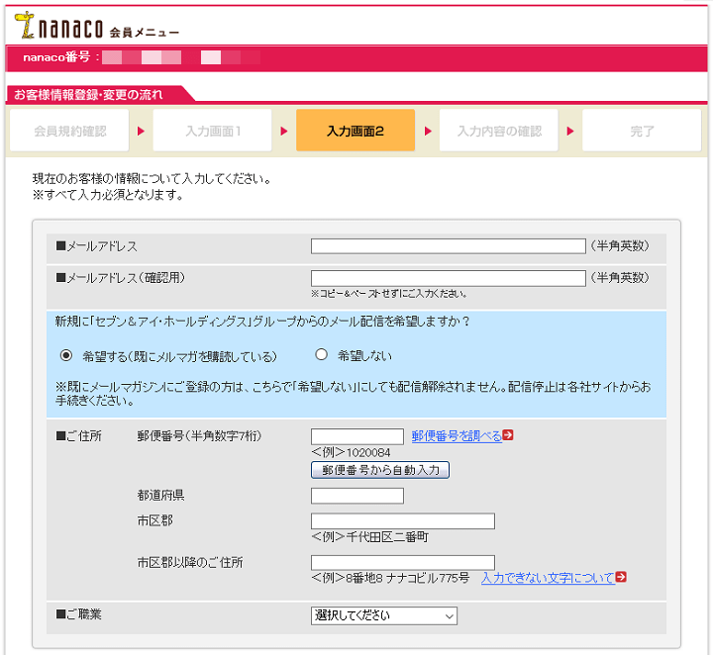Click the red arrow icon beside 郵便番号を調べる
Image resolution: width=713 pixels, height=655 pixels.
click(x=508, y=435)
